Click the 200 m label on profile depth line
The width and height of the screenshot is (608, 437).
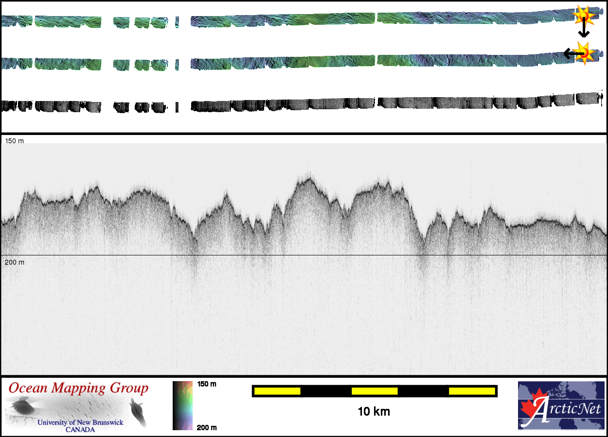(14, 262)
